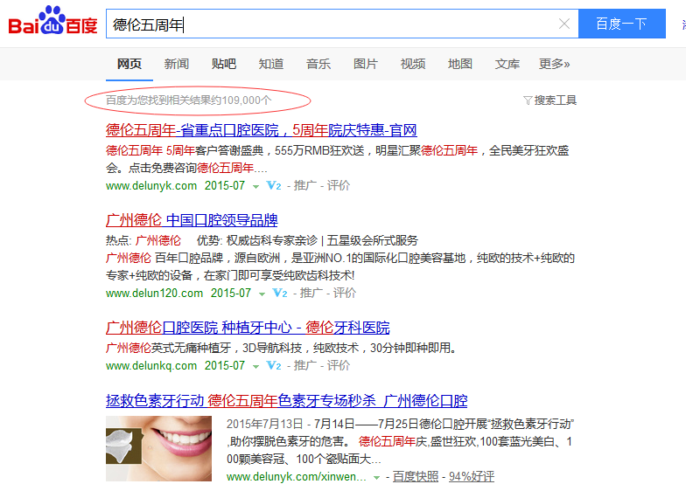The width and height of the screenshot is (686, 491).
Task: Open the 贴吧 tab
Action: click(224, 64)
